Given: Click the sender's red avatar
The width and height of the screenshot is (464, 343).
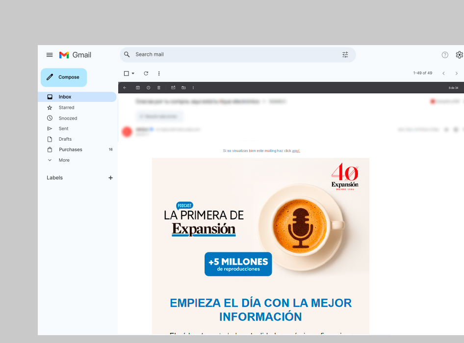Looking at the screenshot, I should [127, 132].
